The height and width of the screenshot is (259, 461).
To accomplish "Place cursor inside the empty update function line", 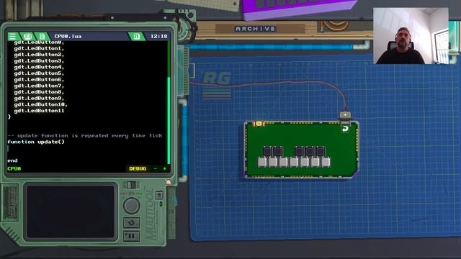I will tap(87, 148).
